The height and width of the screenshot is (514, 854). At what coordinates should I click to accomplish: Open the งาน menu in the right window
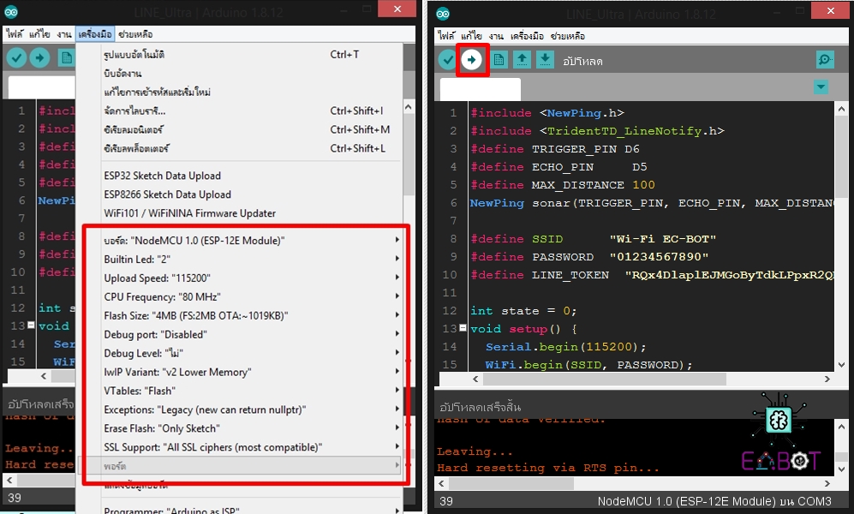[x=496, y=36]
